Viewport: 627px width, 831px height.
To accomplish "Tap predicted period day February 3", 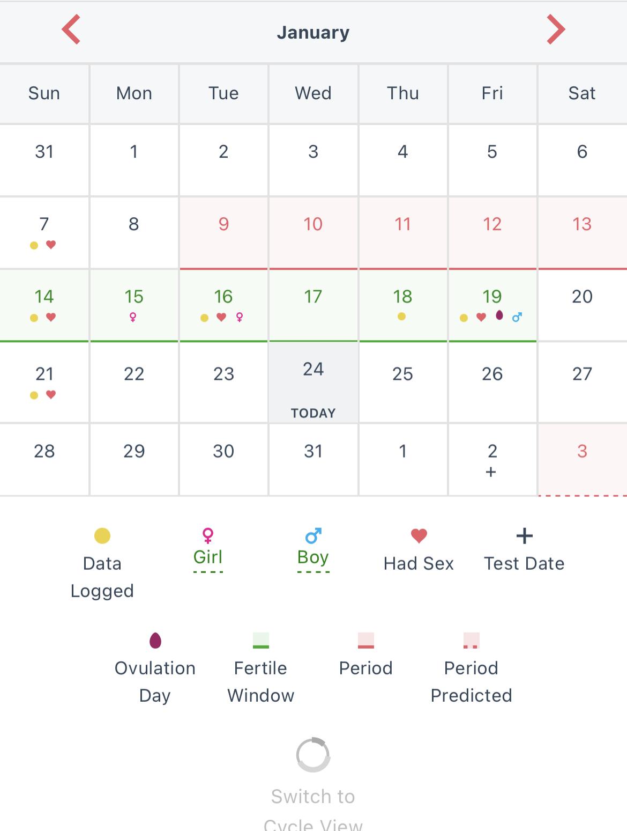I will click(x=583, y=459).
